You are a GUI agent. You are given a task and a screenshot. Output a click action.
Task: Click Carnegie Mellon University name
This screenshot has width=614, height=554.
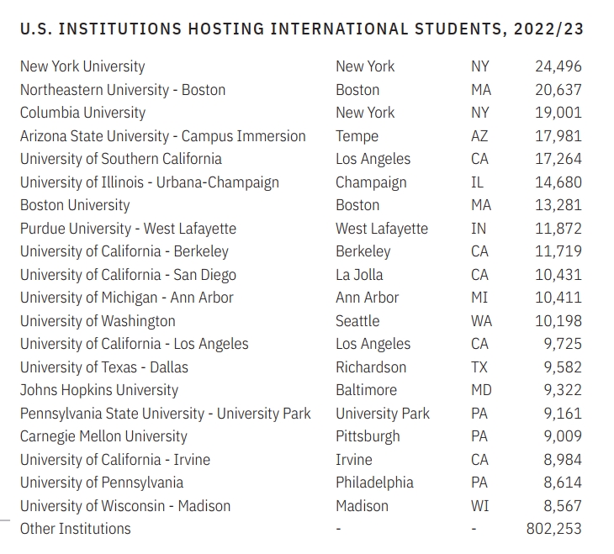103,436
